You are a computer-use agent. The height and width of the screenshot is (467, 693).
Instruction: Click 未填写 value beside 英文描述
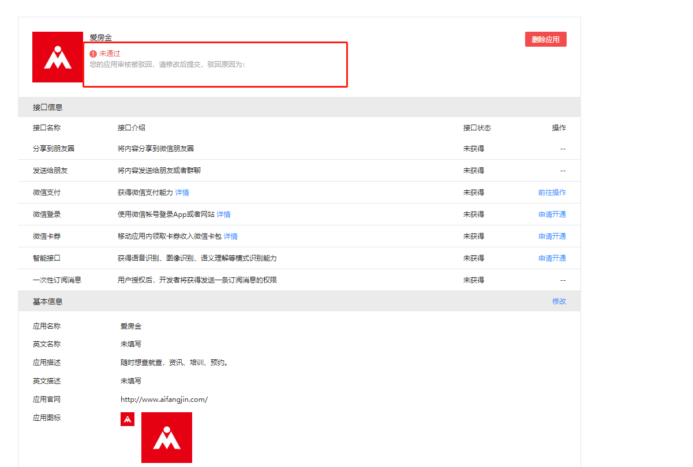131,381
